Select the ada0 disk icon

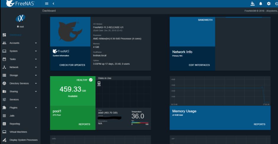99,84
